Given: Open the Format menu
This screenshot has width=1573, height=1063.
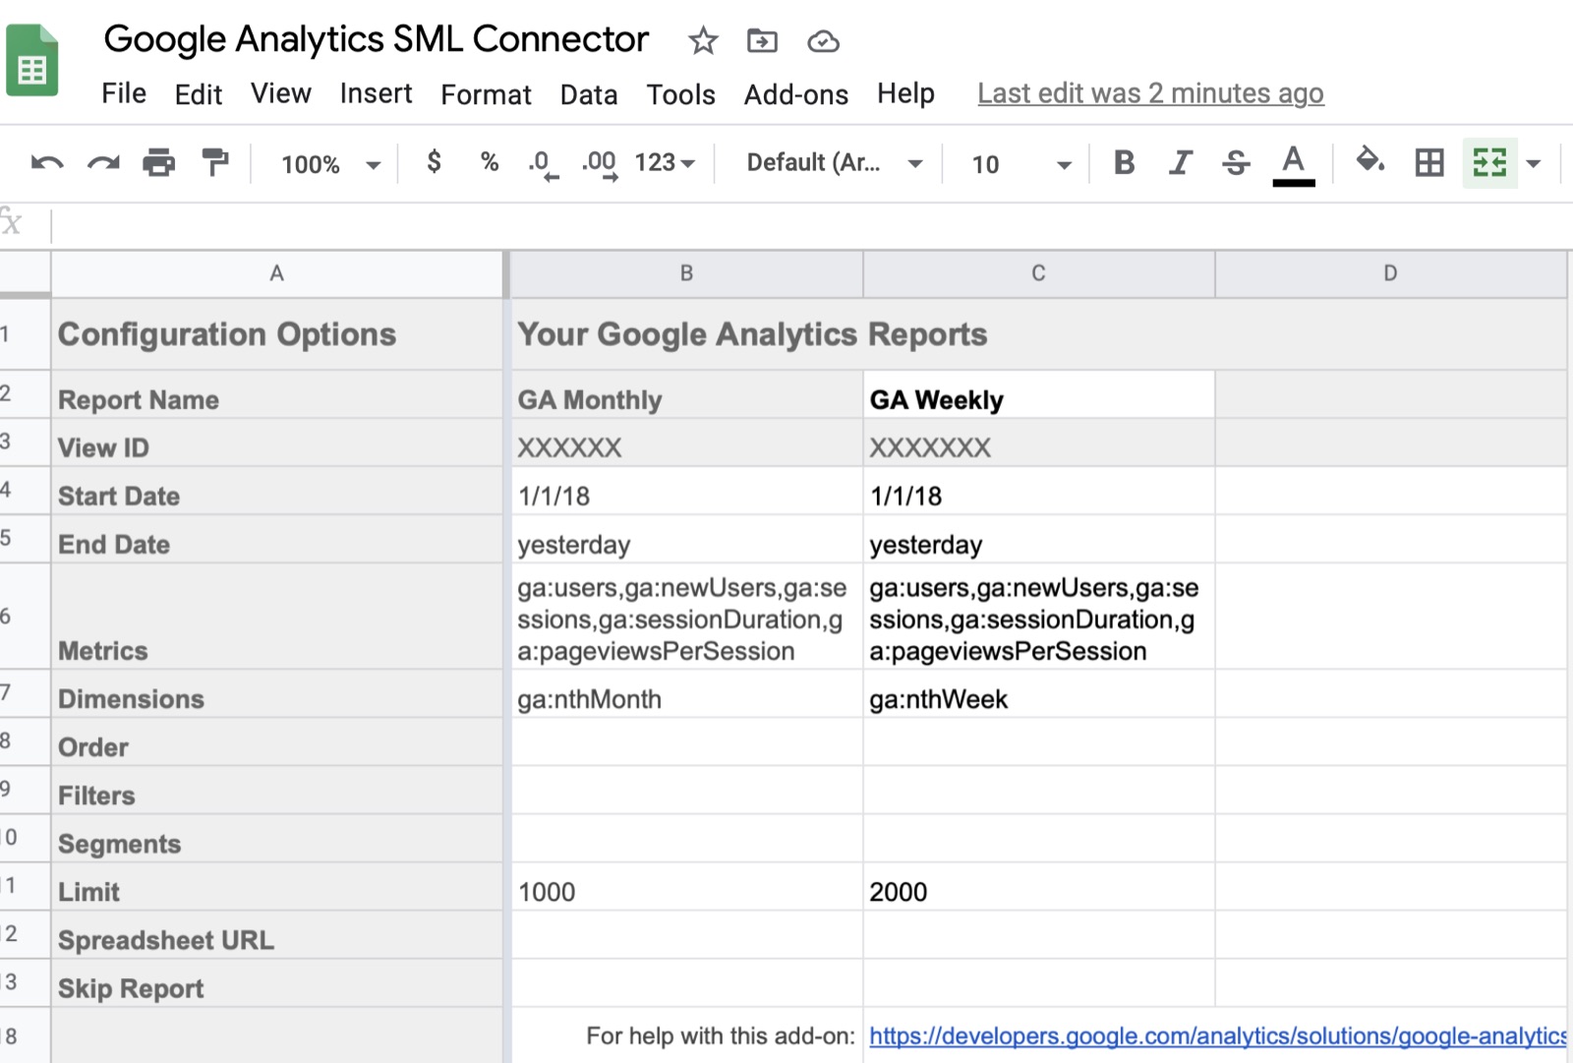Looking at the screenshot, I should pyautogui.click(x=486, y=94).
